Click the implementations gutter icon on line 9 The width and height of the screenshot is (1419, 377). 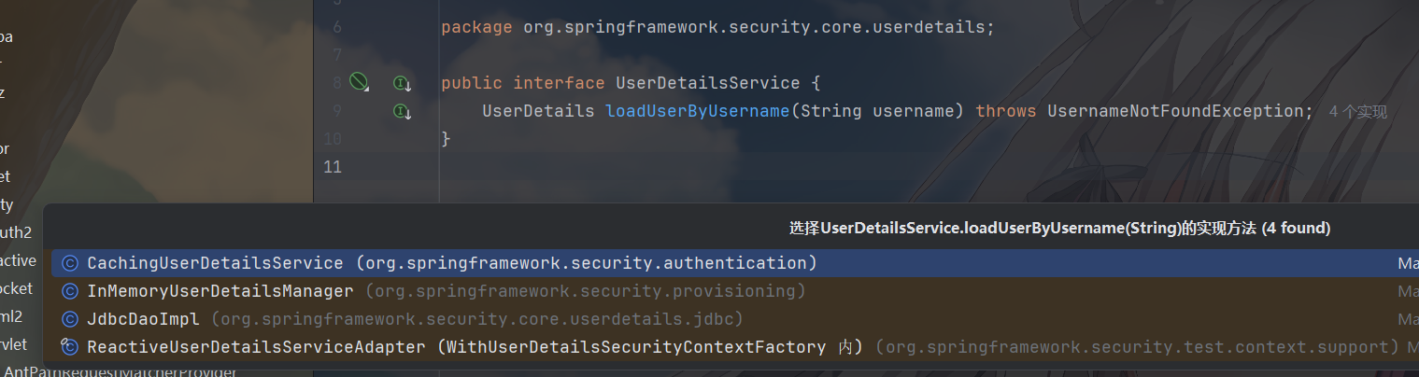click(x=402, y=112)
